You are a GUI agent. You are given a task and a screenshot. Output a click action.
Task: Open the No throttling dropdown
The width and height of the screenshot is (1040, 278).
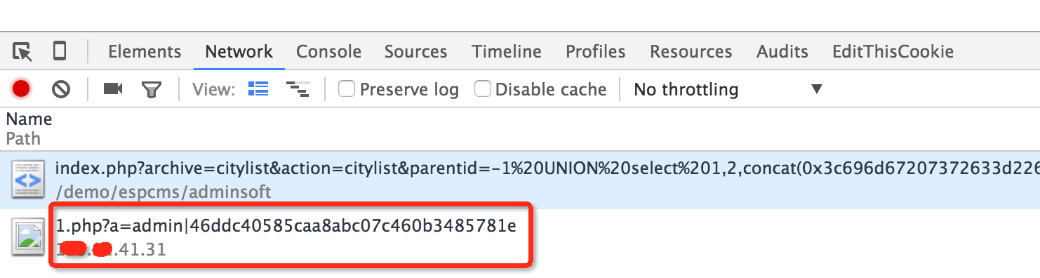coord(728,89)
